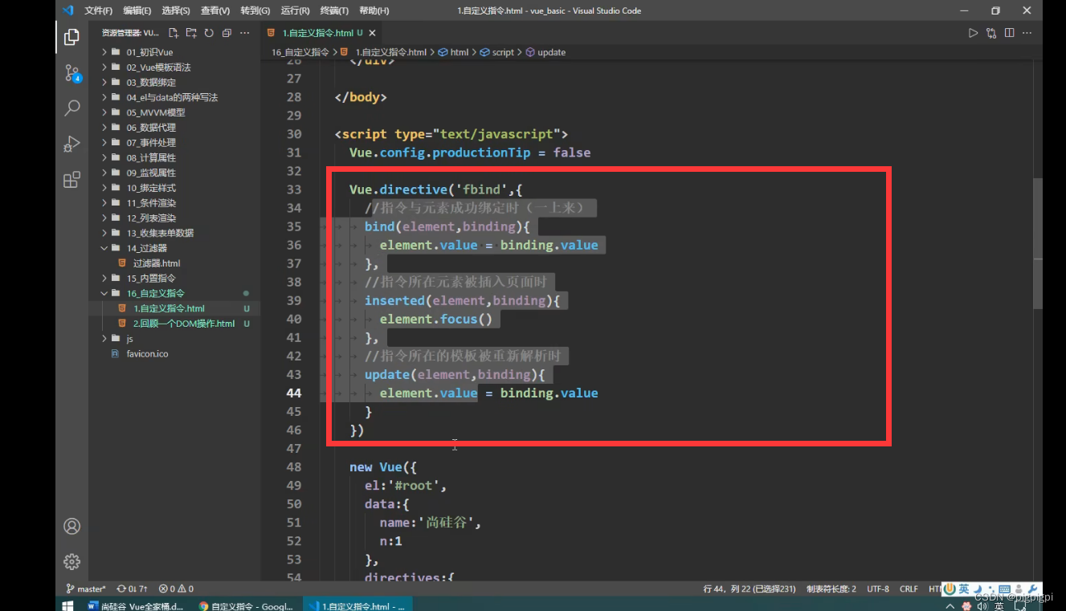Click the script breadcrumb segment
Image resolution: width=1066 pixels, height=611 pixels.
497,52
